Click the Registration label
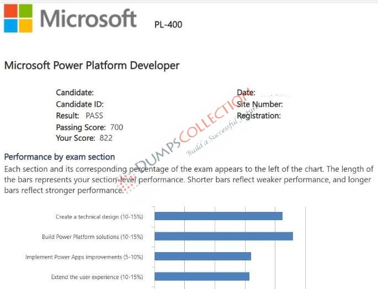The width and height of the screenshot is (378, 289). click(259, 116)
